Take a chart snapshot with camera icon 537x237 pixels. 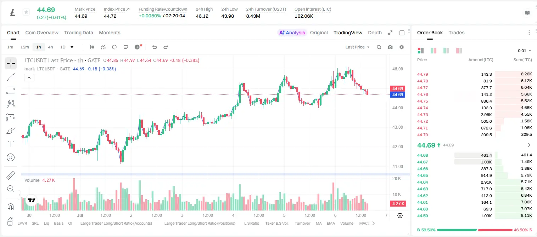pos(390,47)
